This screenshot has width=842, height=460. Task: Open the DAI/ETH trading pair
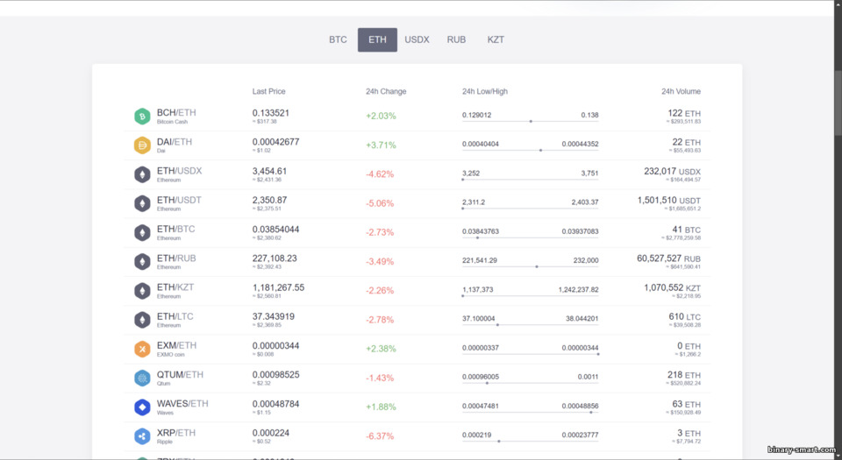click(x=174, y=142)
